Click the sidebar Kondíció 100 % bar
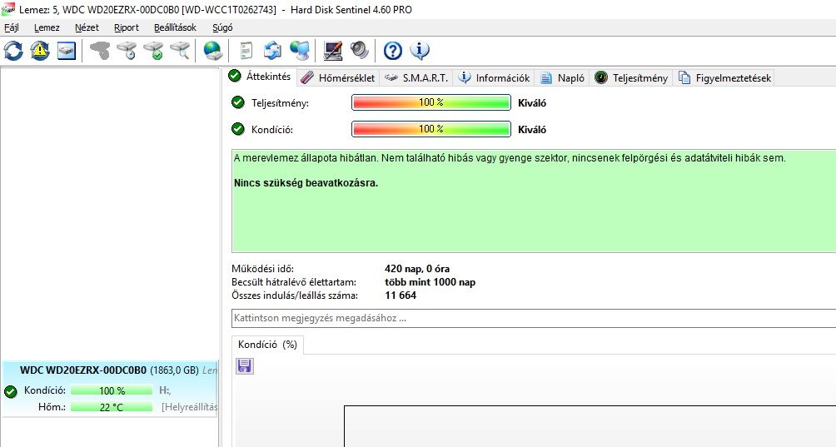 112,390
